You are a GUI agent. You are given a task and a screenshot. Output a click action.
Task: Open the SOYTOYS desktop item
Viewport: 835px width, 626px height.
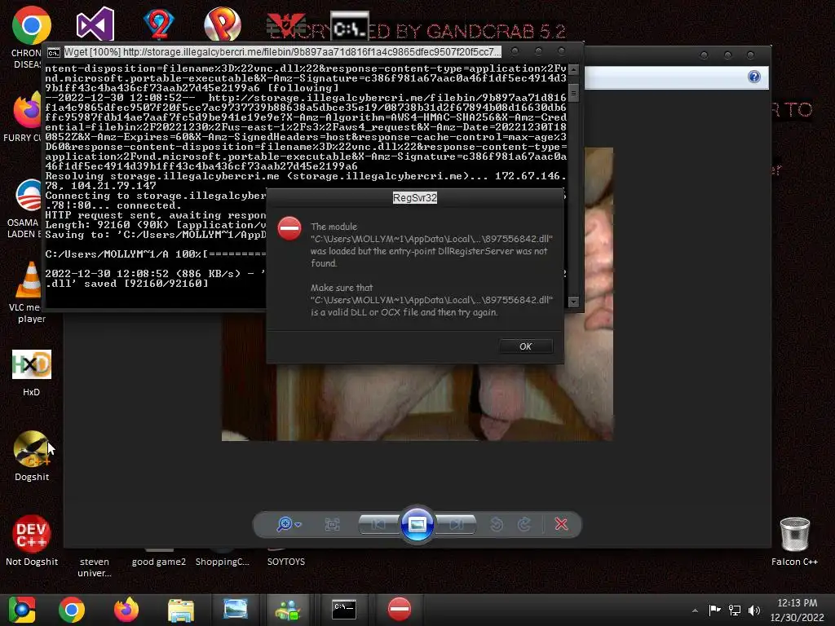pyautogui.click(x=286, y=562)
